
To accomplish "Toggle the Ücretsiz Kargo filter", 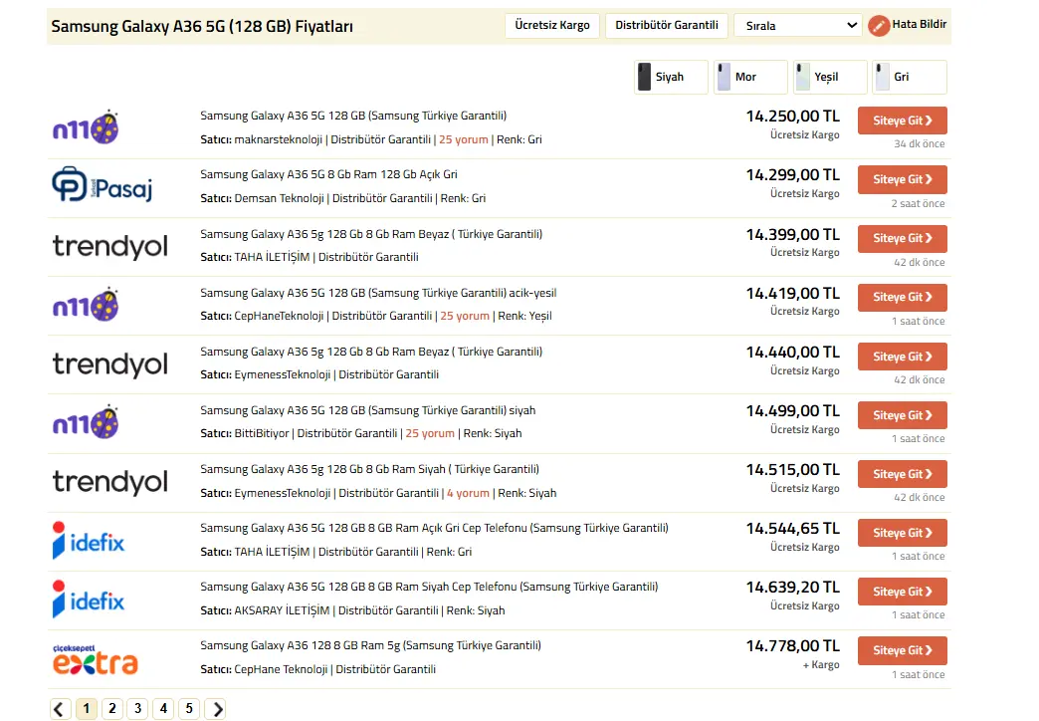I will (552, 25).
